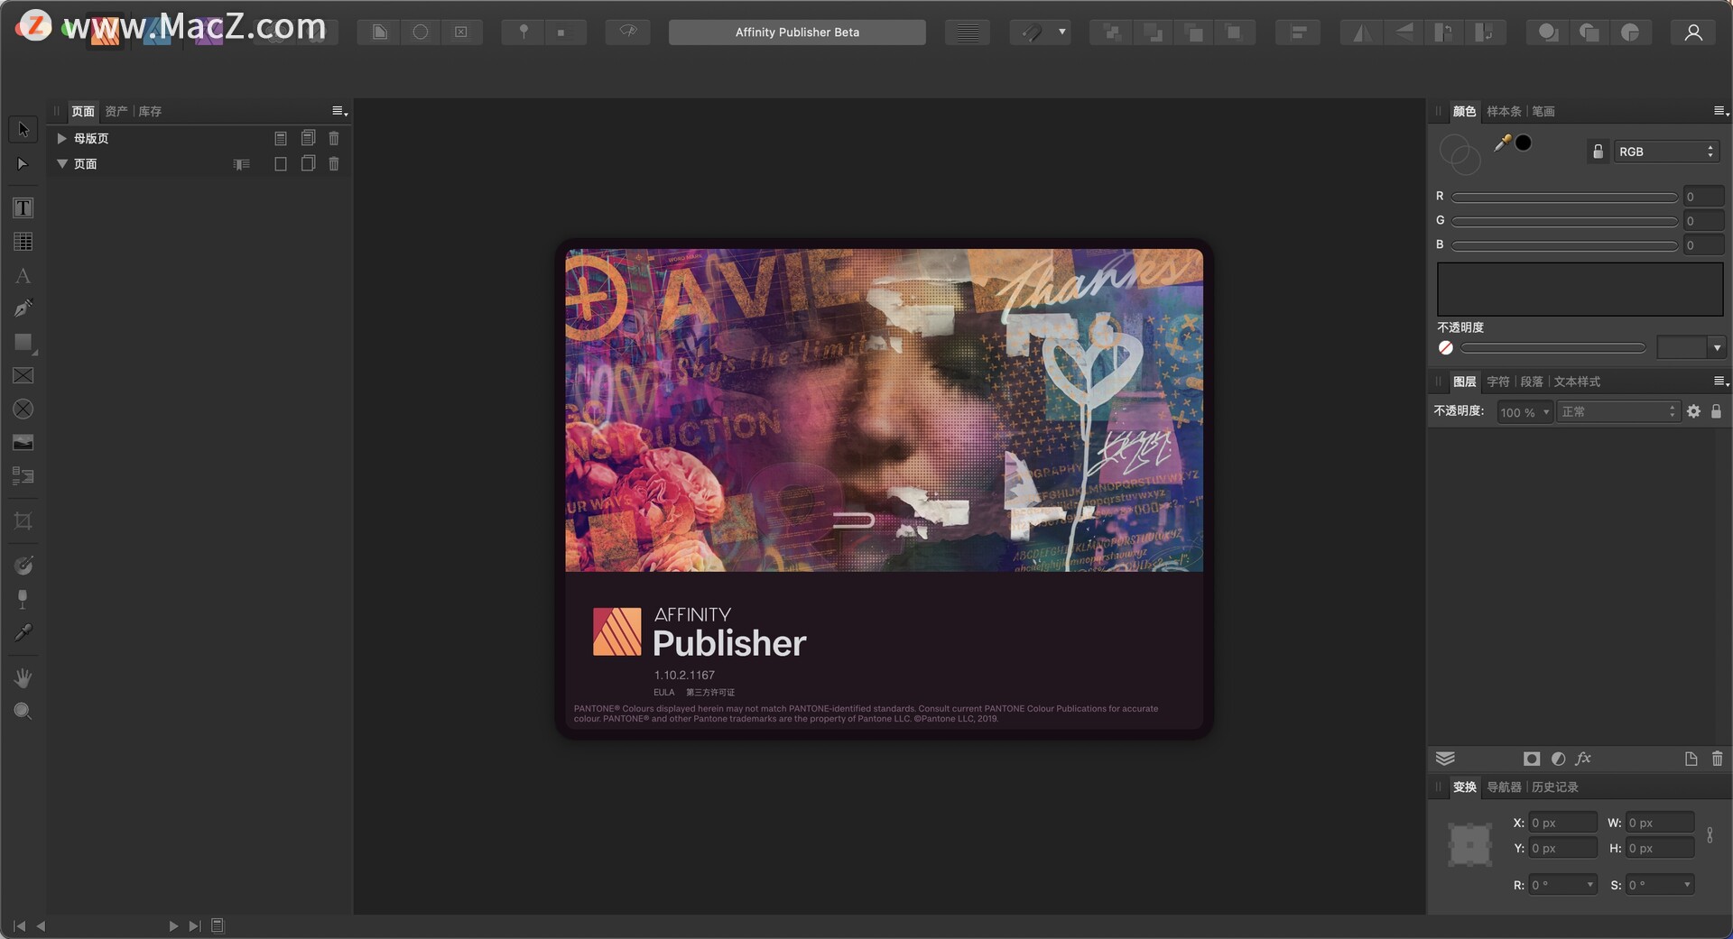Toggle snapping magnet button
This screenshot has width=1733, height=939.
[x=1031, y=32]
